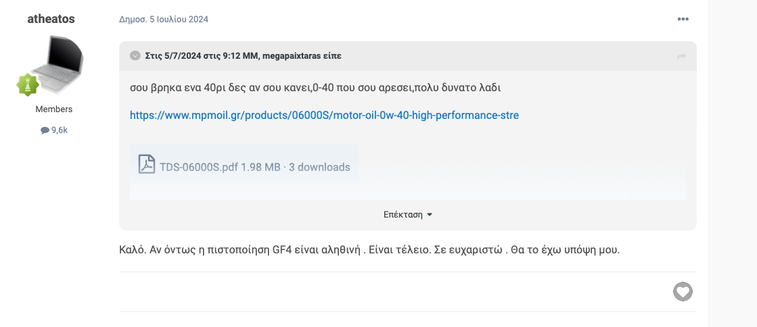The image size is (757, 327).
Task: Click the green rank badge on the avatar
Action: pyautogui.click(x=28, y=84)
